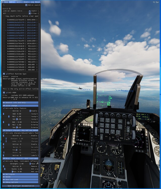Click the Sharpen: 1.00 slider
161x189 pixels.
tap(17, 139)
